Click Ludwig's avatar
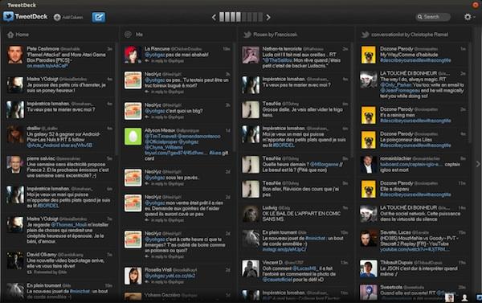This screenshot has width=482, height=303. pyautogui.click(x=251, y=214)
